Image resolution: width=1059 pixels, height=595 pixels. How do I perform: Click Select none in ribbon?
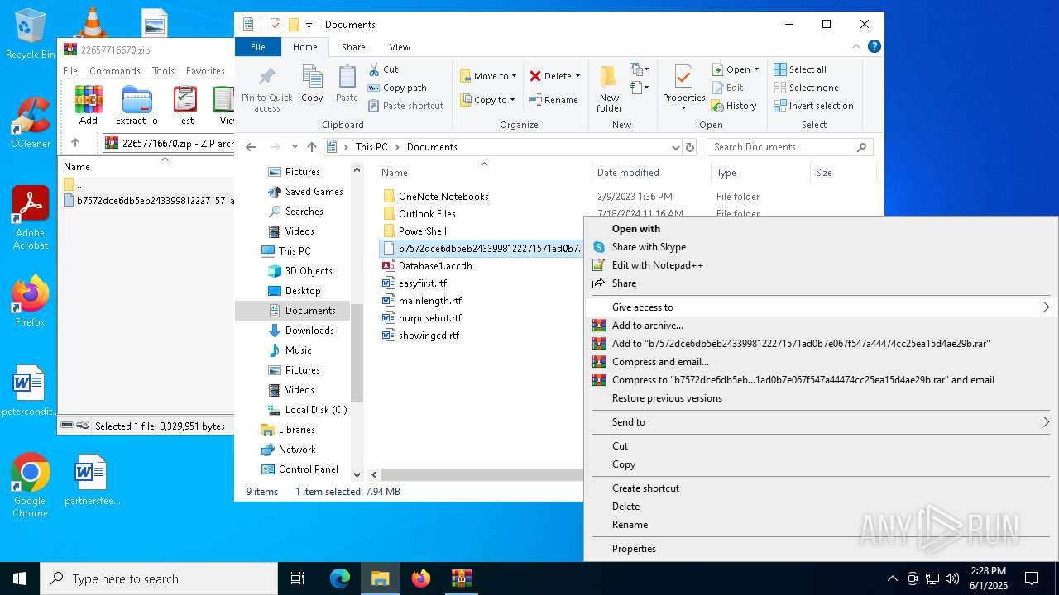point(806,88)
